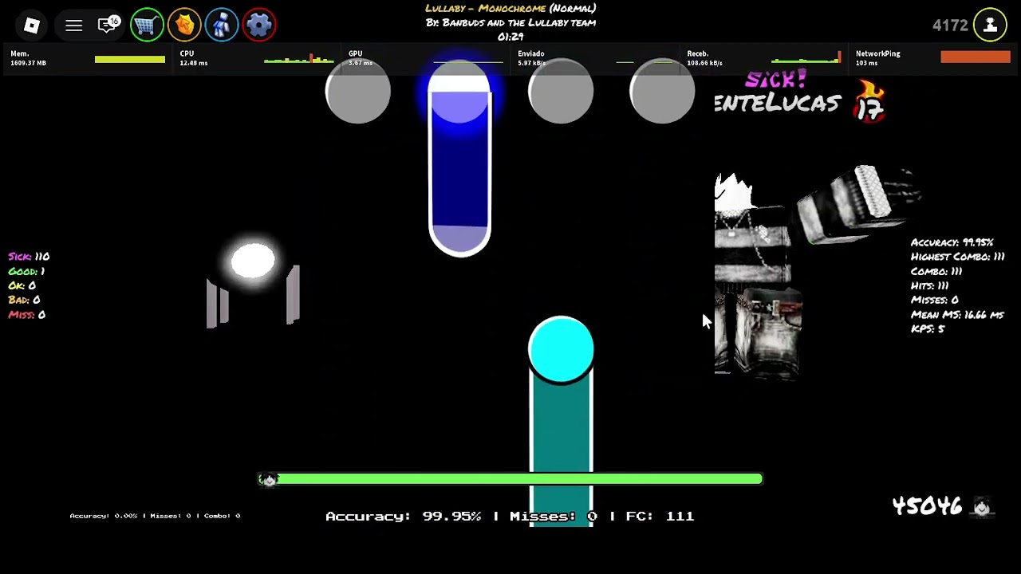Click the 'Highest Combo: 111' line

coord(958,257)
